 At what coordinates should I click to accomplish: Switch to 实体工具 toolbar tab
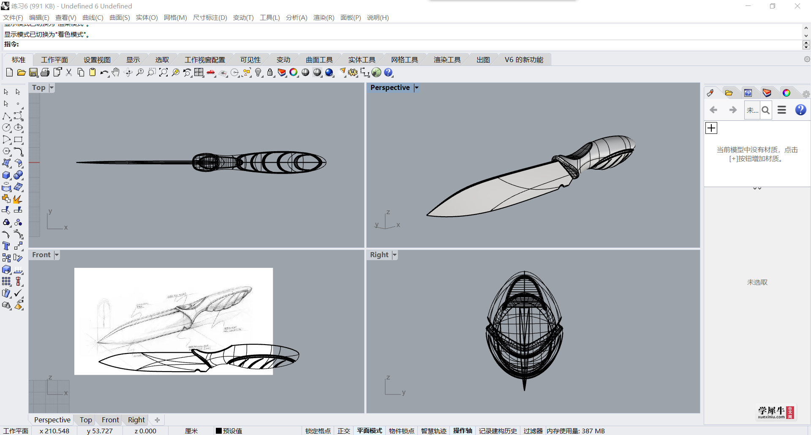coord(362,60)
